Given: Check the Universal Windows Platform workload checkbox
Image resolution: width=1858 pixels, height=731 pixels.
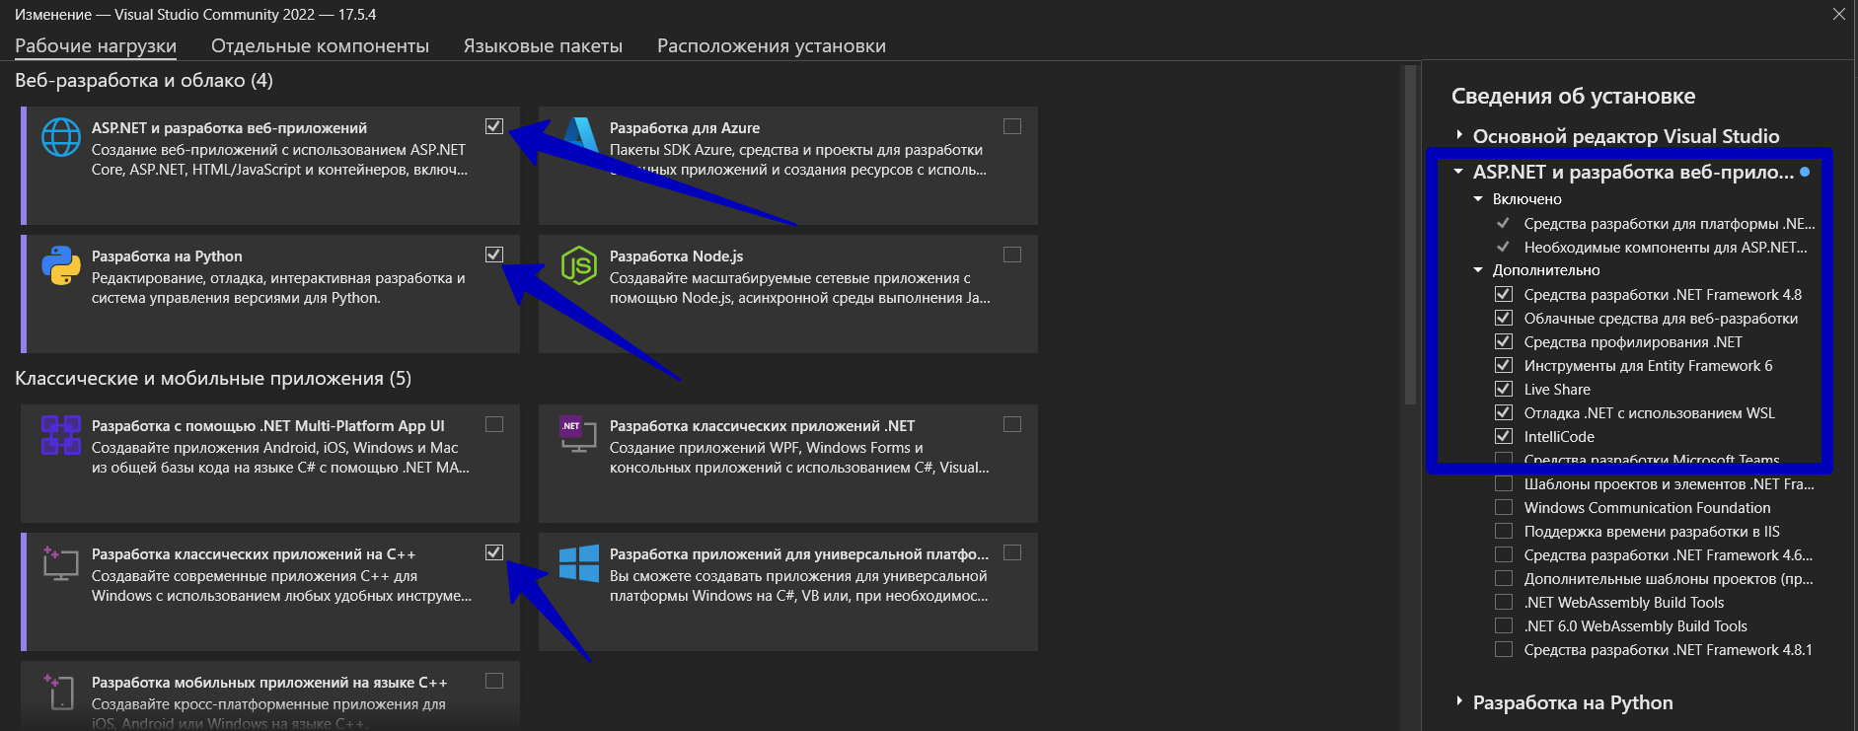Looking at the screenshot, I should [x=1012, y=552].
